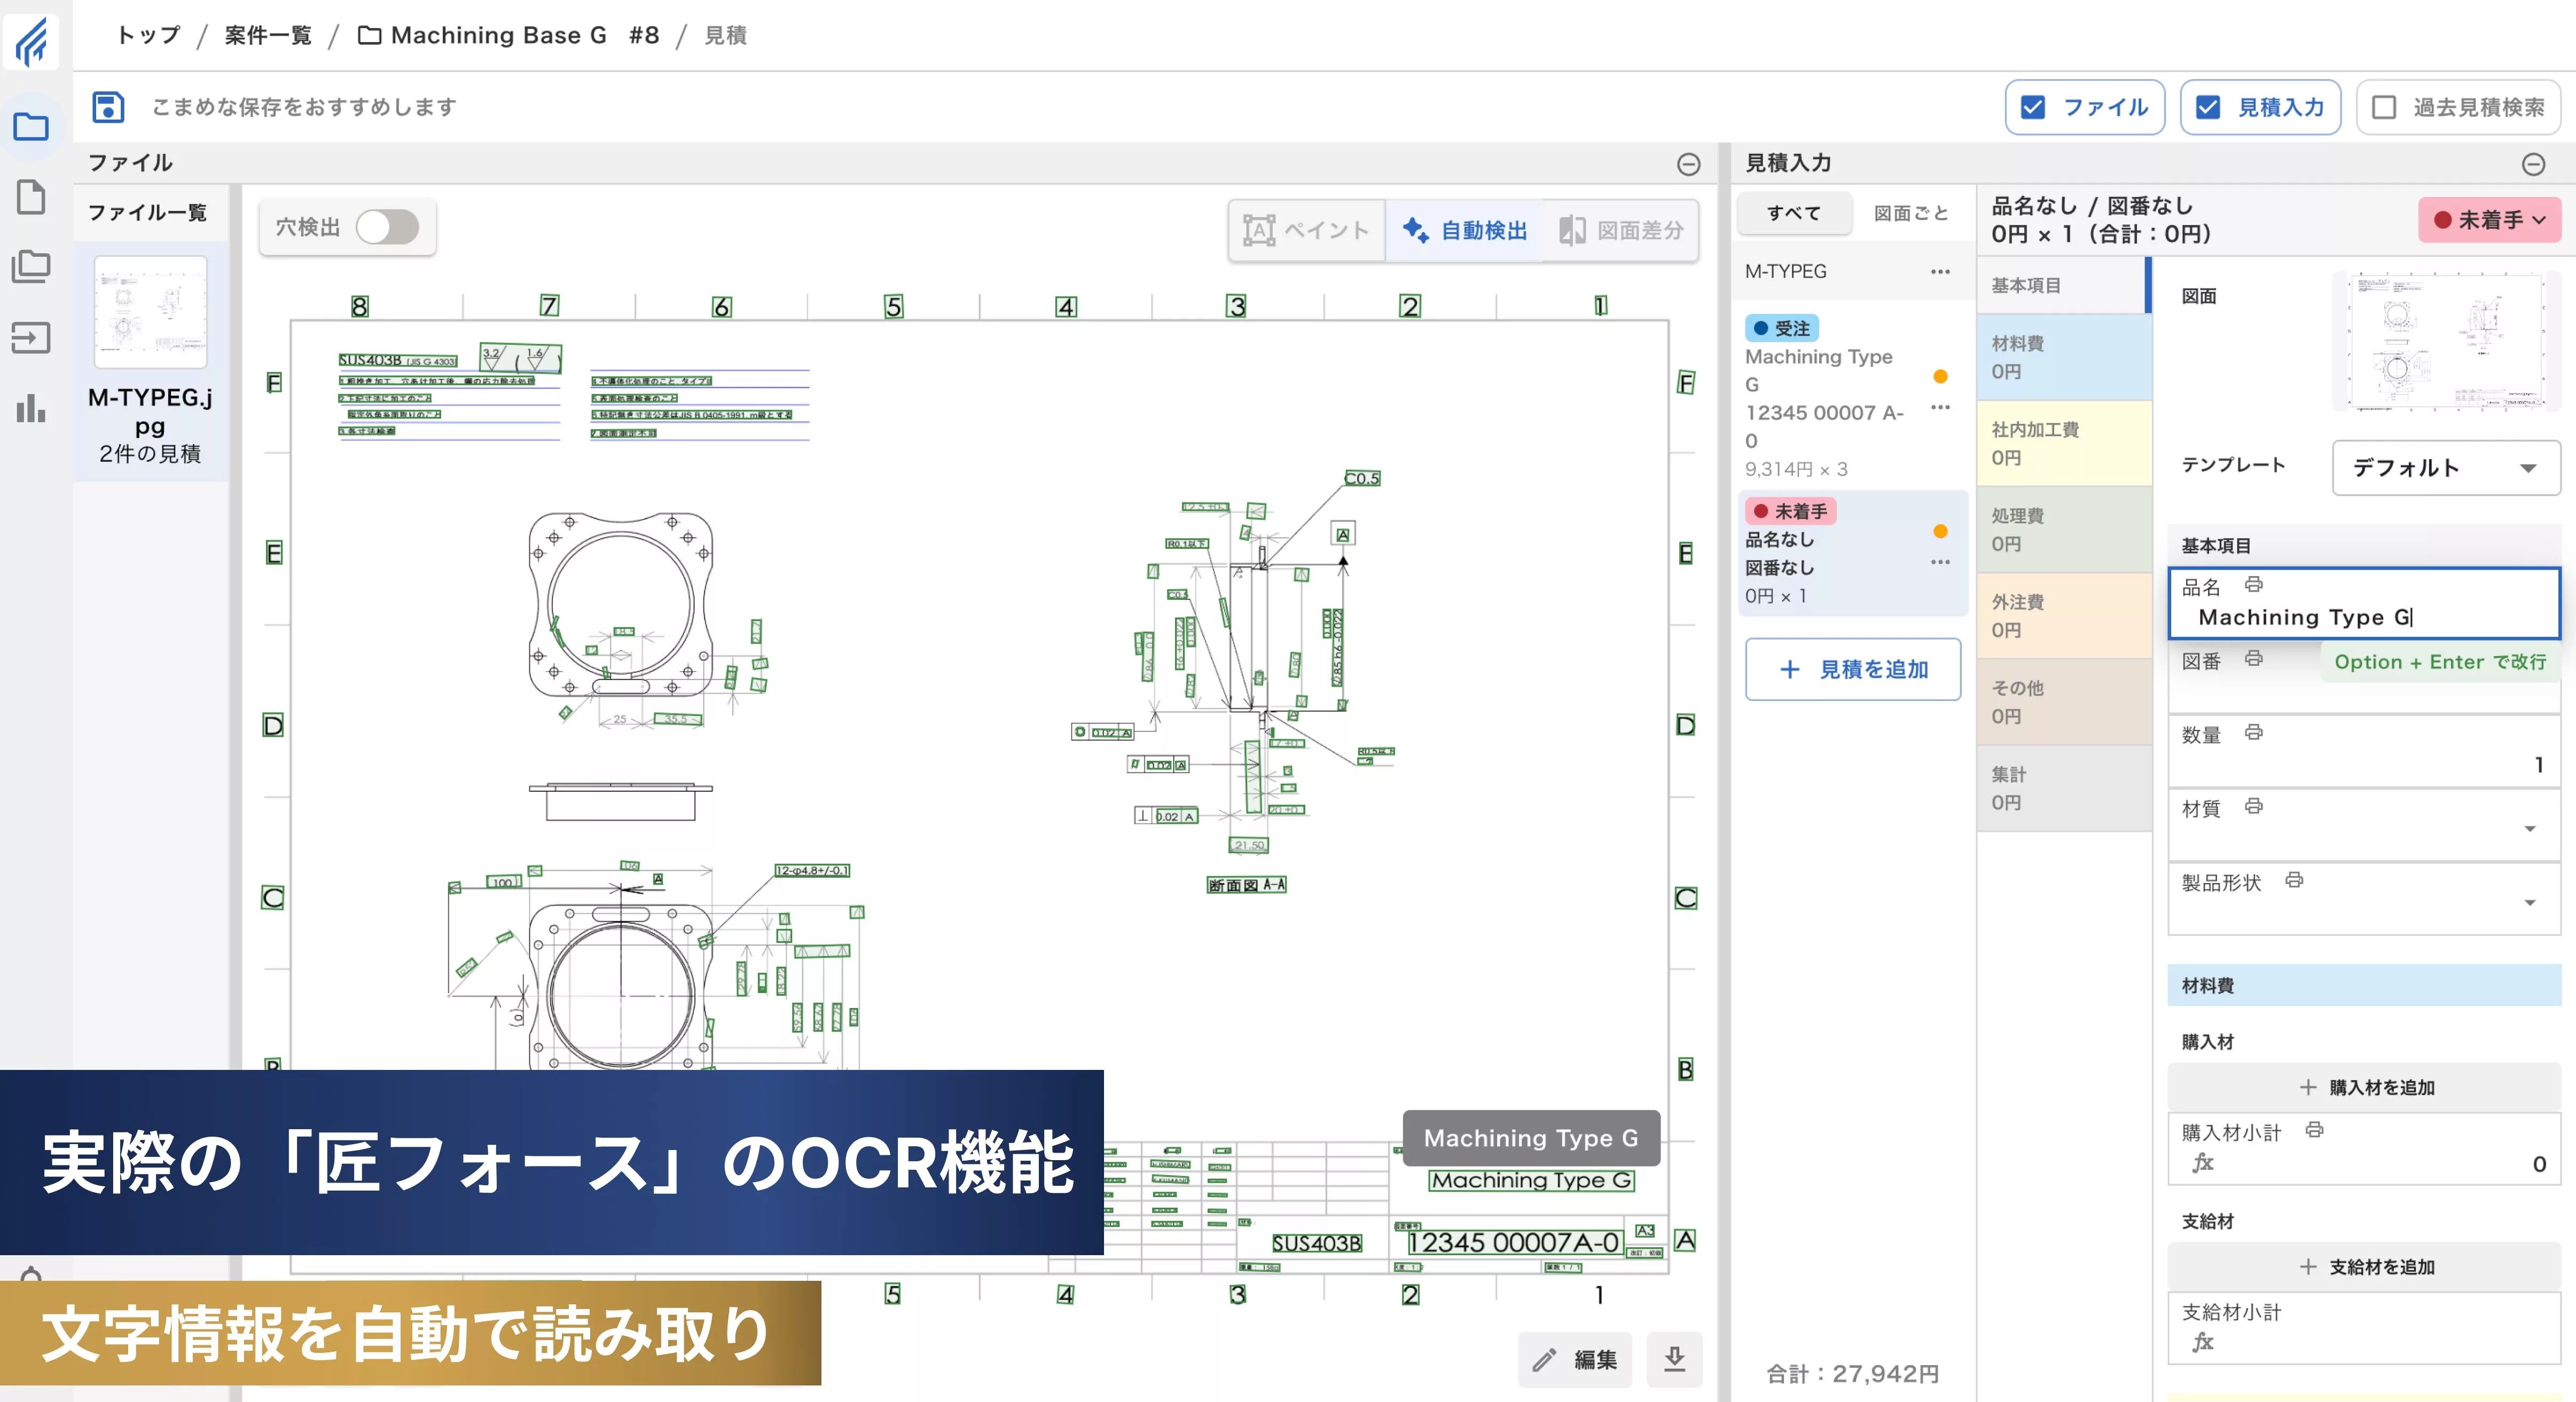Click the download icon below drawing
Screen dimensions: 2576x1402
click(x=1674, y=1359)
